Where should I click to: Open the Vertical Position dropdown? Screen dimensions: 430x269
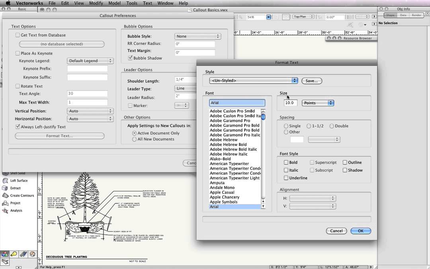coord(90,111)
